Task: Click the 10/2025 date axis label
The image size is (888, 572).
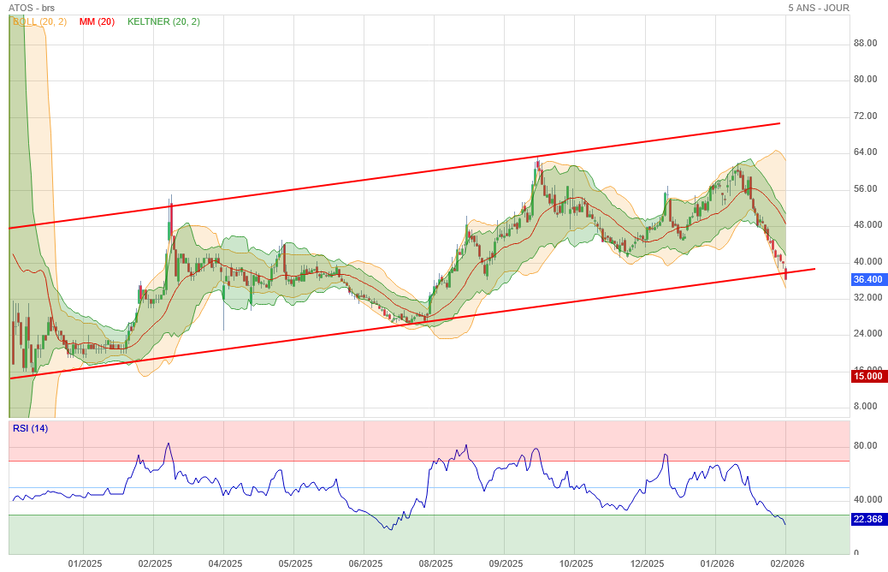Action: (x=577, y=564)
